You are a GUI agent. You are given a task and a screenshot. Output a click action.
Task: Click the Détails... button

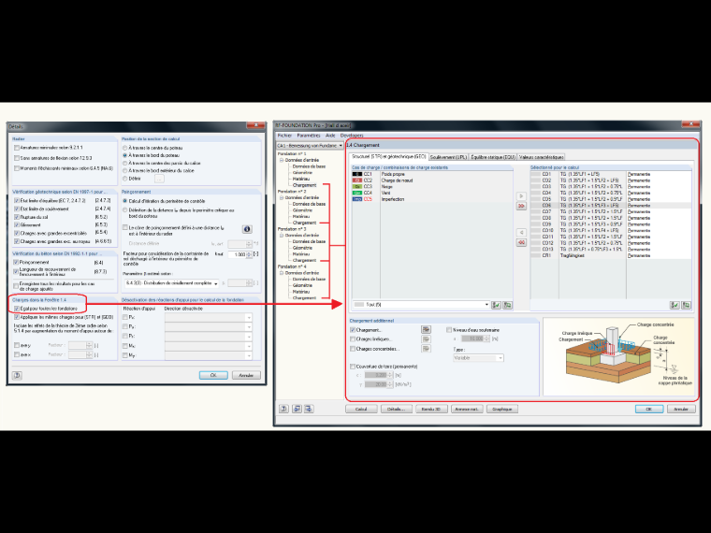coord(397,409)
